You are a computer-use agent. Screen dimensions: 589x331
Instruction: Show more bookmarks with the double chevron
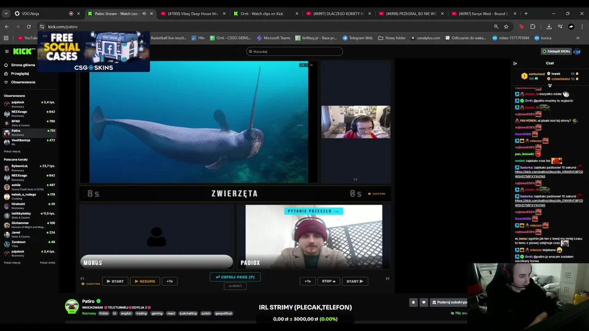coord(578,38)
